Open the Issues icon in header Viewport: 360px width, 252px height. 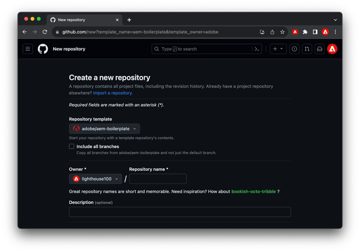tap(294, 49)
